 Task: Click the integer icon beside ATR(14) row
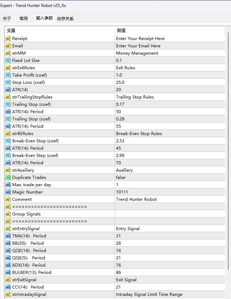[8, 90]
